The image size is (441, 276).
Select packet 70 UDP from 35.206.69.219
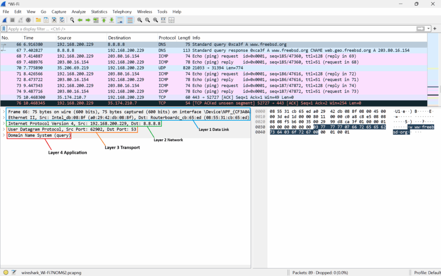pos(214,68)
